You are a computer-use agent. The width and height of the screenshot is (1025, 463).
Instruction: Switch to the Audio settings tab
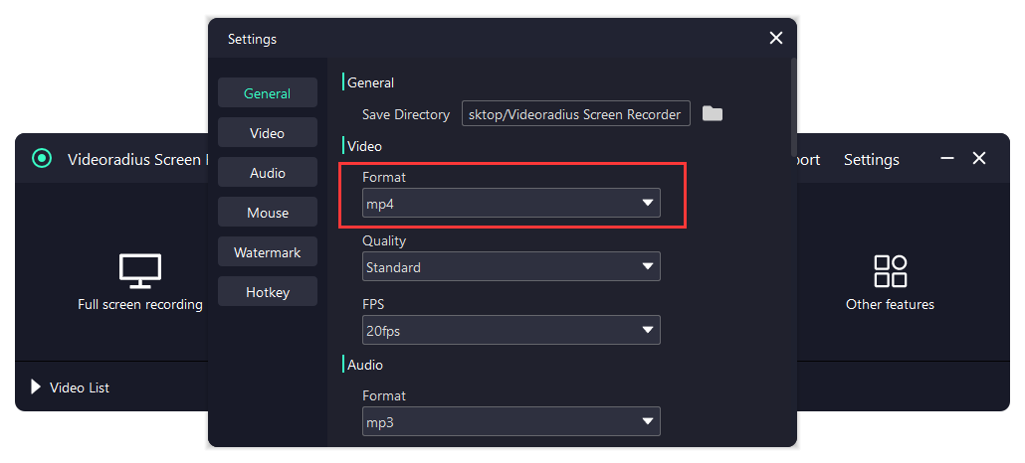pyautogui.click(x=268, y=173)
